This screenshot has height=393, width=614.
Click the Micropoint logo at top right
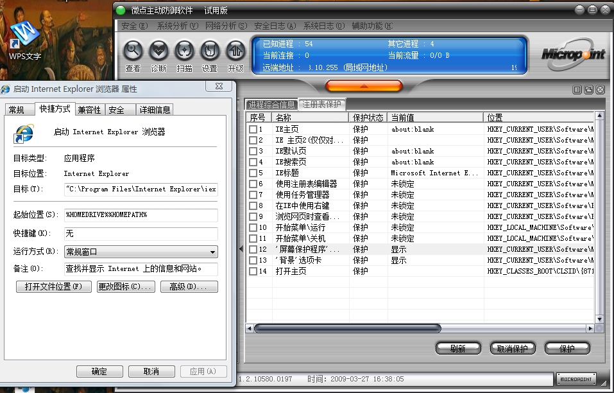click(x=574, y=54)
